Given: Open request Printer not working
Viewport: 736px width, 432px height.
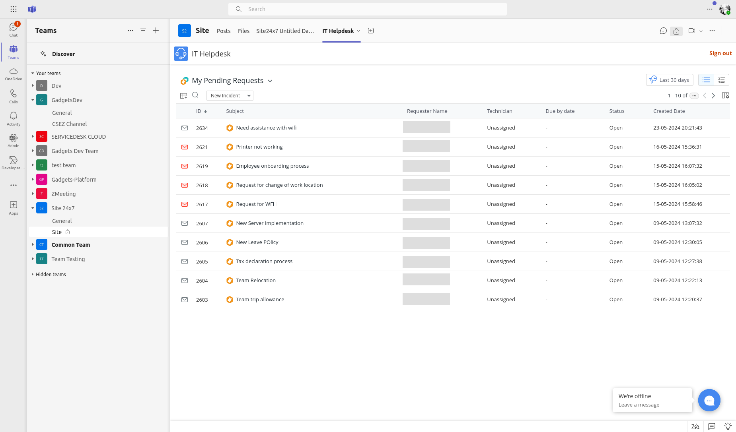Looking at the screenshot, I should pos(259,147).
